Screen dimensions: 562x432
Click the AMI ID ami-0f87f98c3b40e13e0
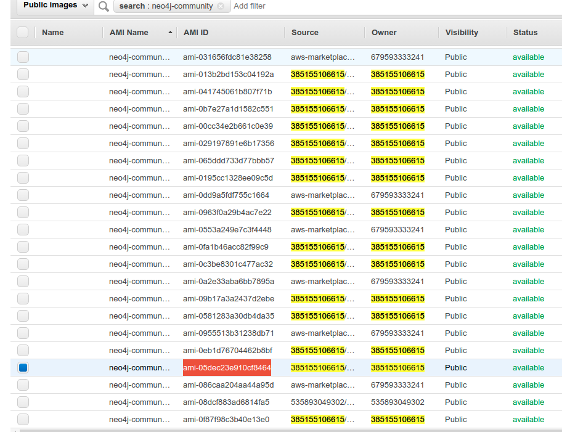226,420
